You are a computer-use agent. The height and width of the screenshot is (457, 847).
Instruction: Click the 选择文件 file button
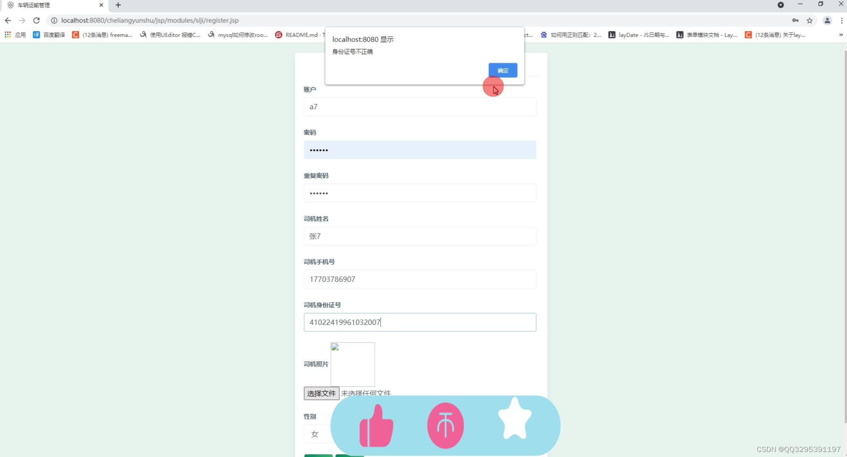(321, 394)
